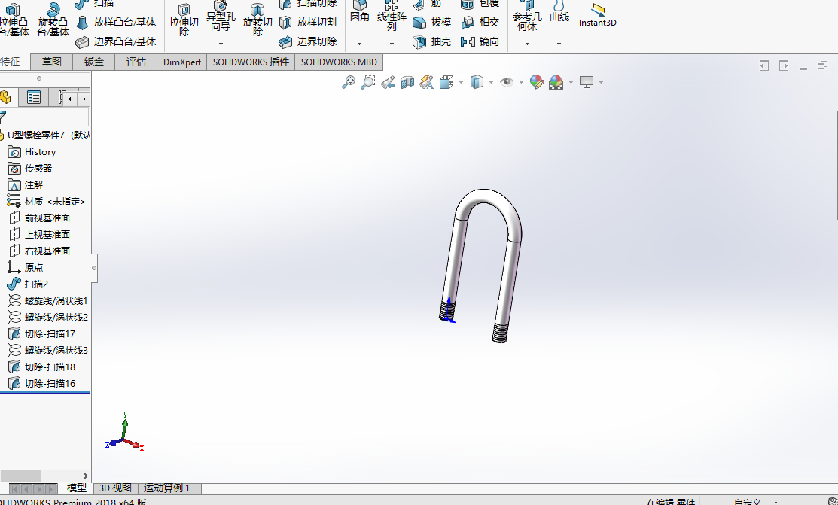This screenshot has height=505, width=838.
Task: Select 切除-扫描17 cut-sweep feature
Action: pyautogui.click(x=41, y=334)
